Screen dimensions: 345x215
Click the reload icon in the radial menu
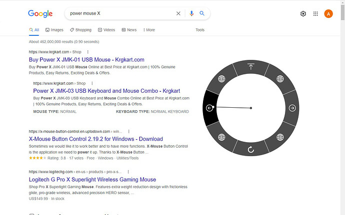(251, 150)
